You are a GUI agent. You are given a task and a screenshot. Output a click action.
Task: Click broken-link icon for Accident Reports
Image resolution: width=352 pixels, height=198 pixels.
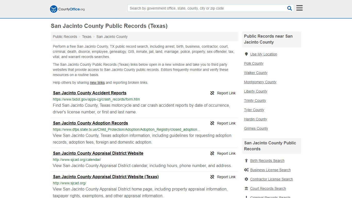[212, 93]
